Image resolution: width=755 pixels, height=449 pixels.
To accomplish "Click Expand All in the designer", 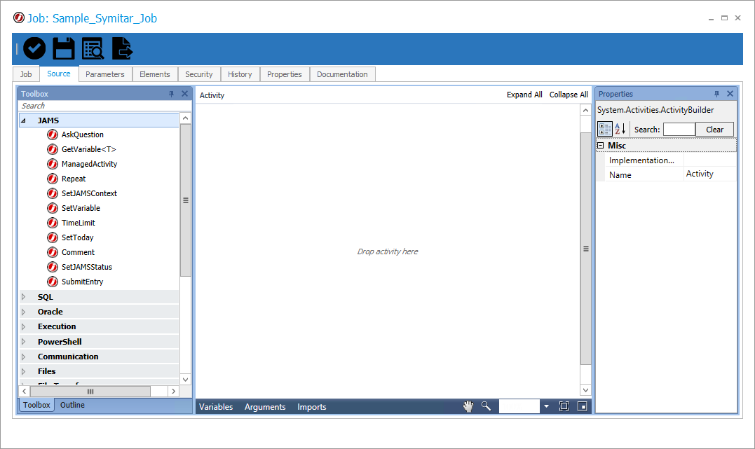I will 524,95.
